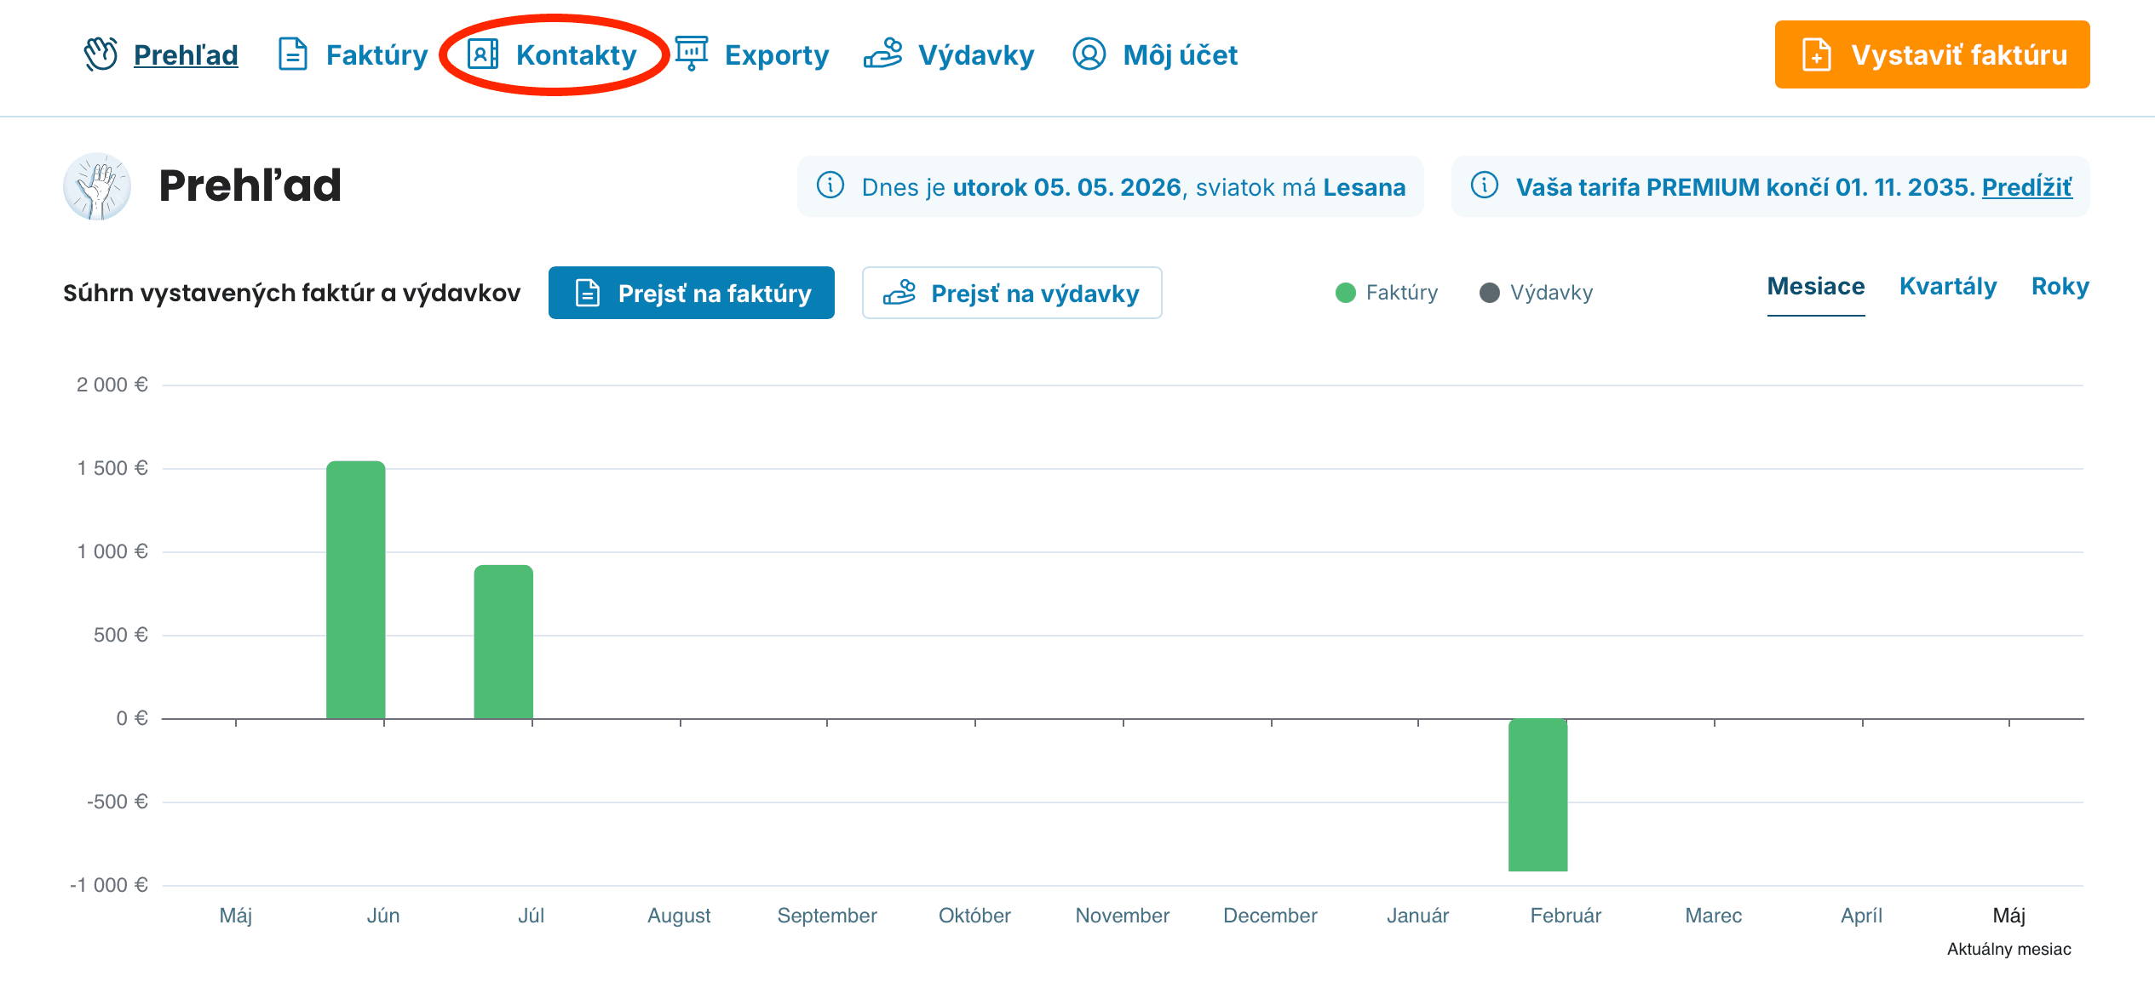The width and height of the screenshot is (2155, 982).
Task: Click the September axis label
Action: pos(827,916)
